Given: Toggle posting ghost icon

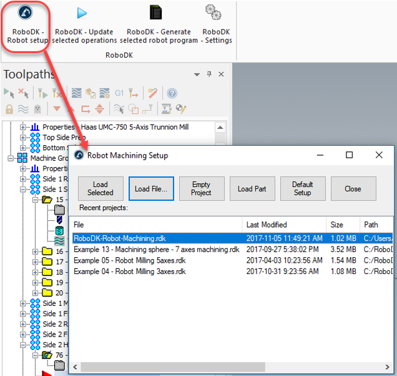Looking at the screenshot, I should point(37,109).
